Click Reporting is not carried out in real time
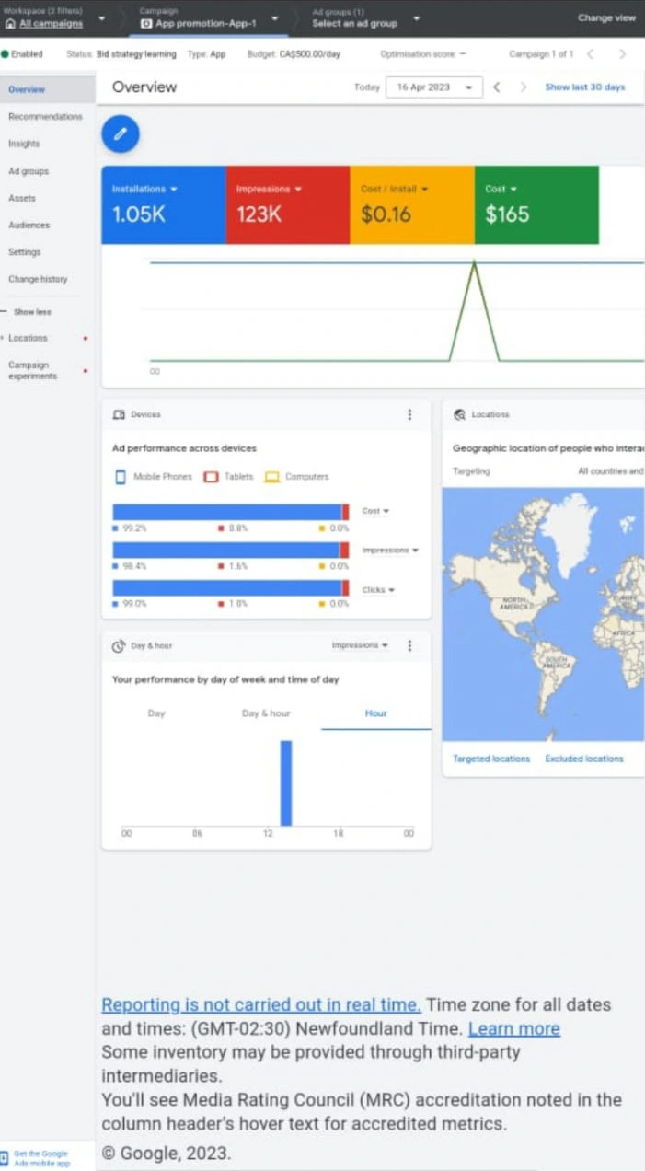Image resolution: width=645 pixels, height=1171 pixels. click(x=261, y=1004)
